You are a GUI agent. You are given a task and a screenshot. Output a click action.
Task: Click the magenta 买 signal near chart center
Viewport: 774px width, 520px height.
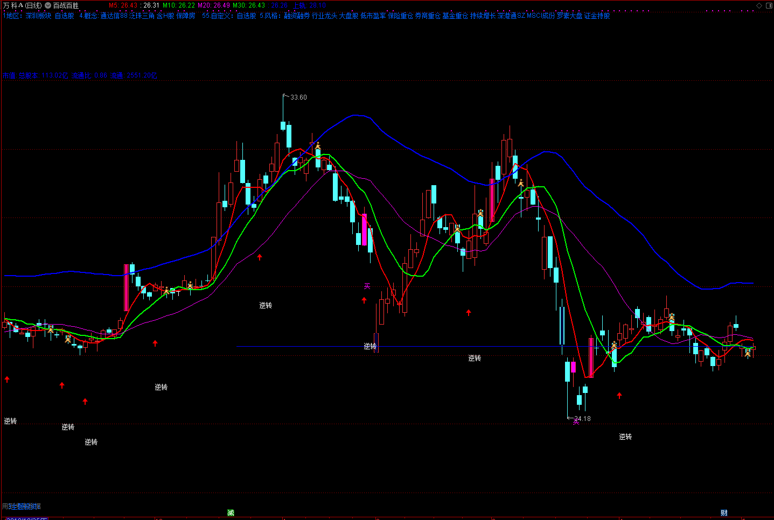[367, 286]
